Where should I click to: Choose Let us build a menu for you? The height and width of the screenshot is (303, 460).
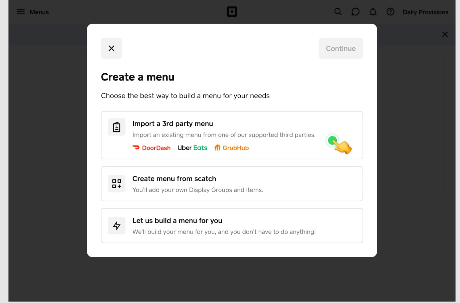point(232,226)
